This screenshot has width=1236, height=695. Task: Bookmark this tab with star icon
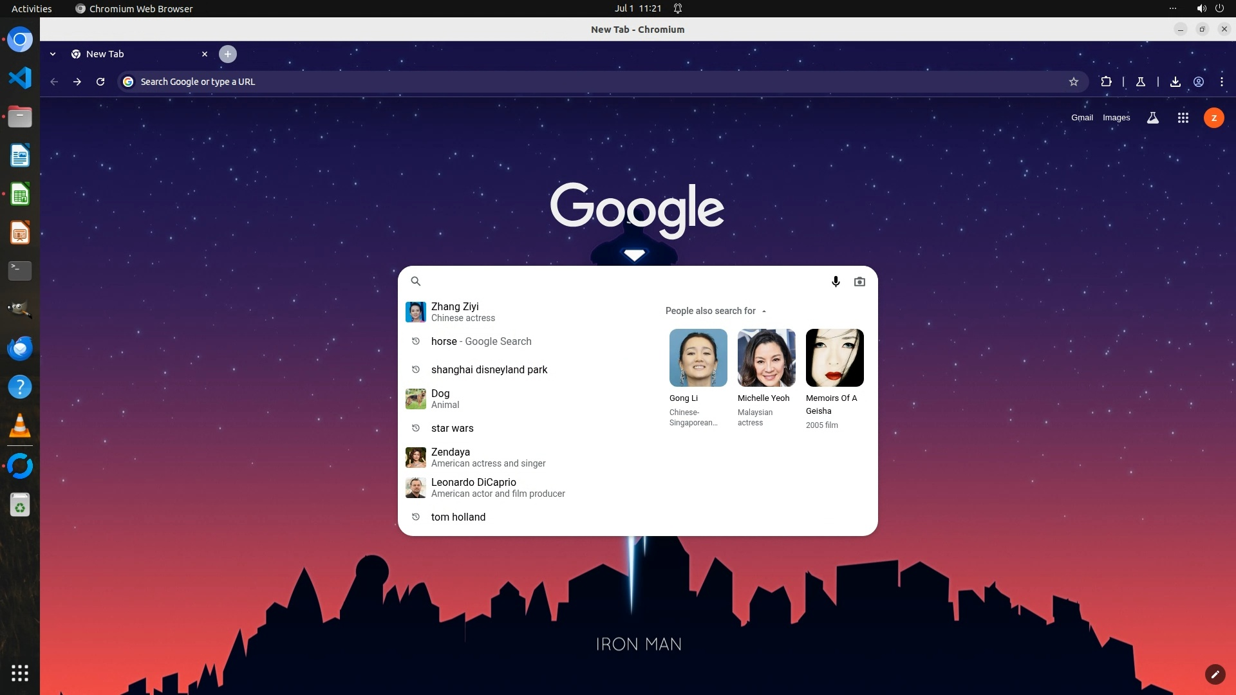point(1073,82)
